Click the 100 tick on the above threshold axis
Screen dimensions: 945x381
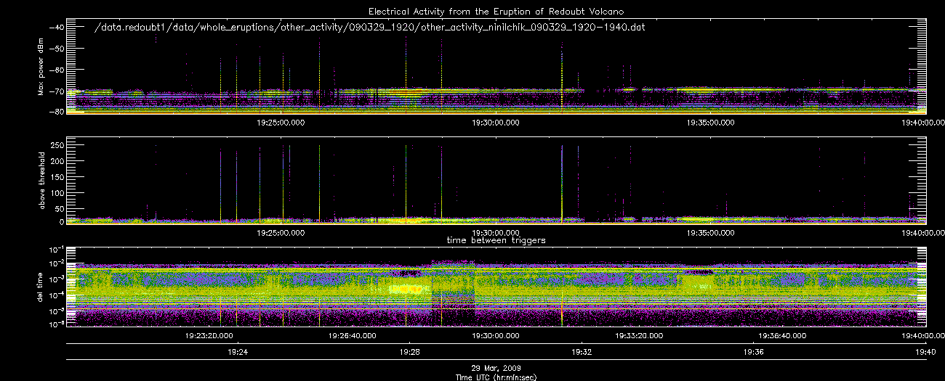pos(57,192)
